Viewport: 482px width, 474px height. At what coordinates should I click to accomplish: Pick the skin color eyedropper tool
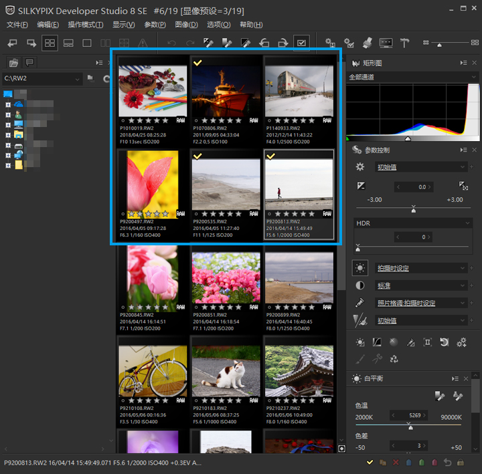458,396
